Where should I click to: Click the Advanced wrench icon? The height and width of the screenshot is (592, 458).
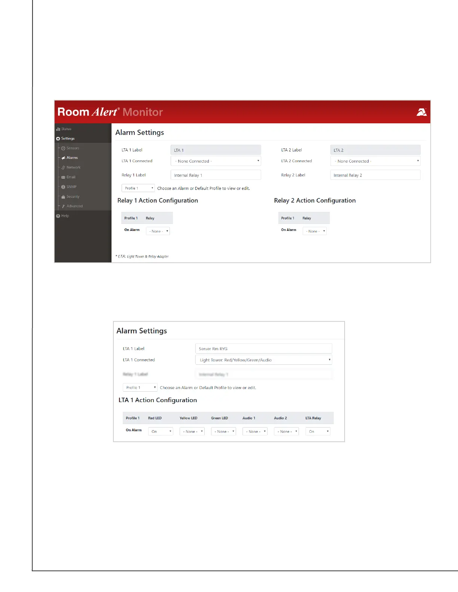tap(63, 206)
